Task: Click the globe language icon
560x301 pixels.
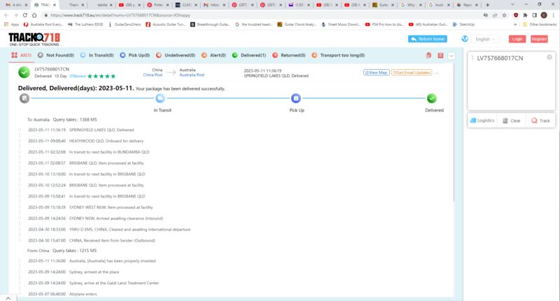Action: pyautogui.click(x=465, y=39)
